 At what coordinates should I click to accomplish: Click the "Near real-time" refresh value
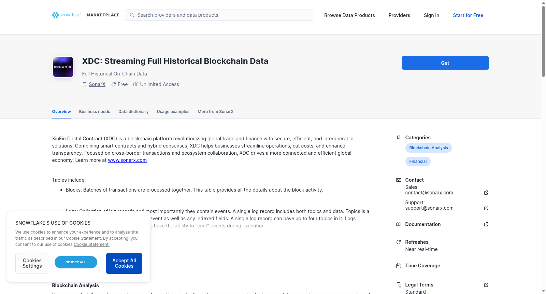pos(421,249)
